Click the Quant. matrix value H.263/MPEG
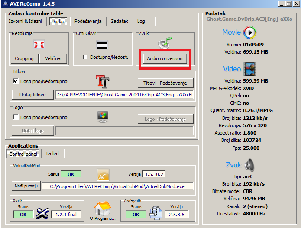301x228 pixels. pos(258,110)
